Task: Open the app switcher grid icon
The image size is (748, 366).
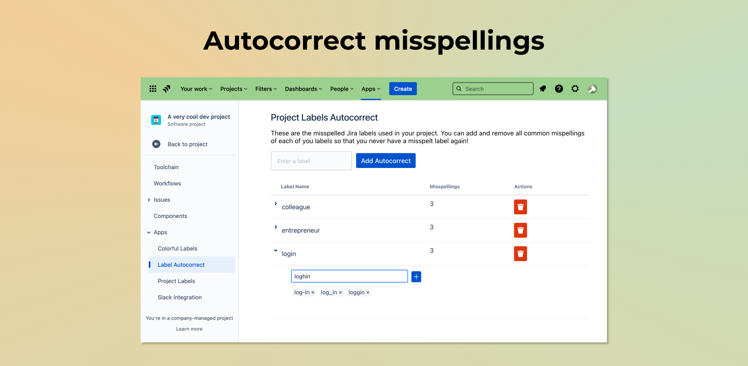Action: (153, 89)
